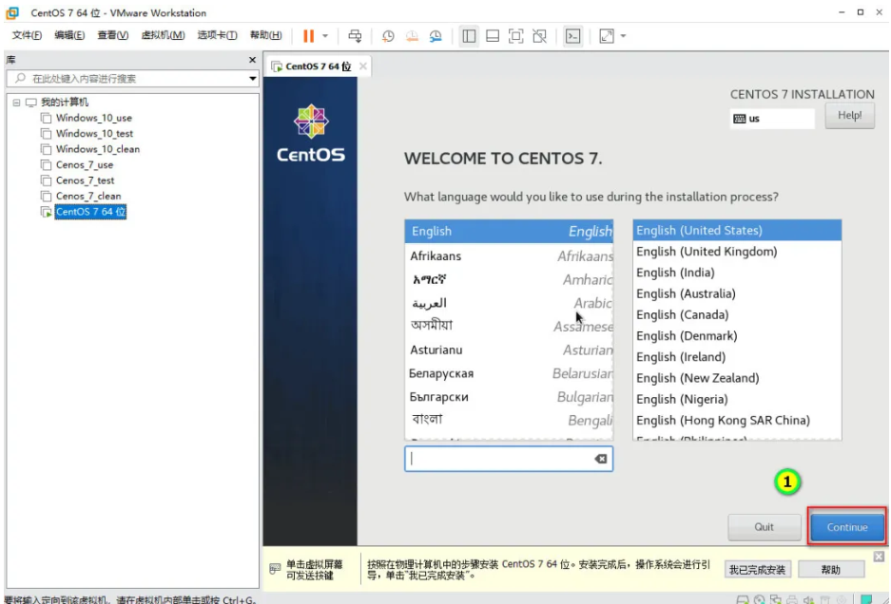The image size is (891, 604).
Task: Select Asturianu in the language list
Action: pos(509,350)
